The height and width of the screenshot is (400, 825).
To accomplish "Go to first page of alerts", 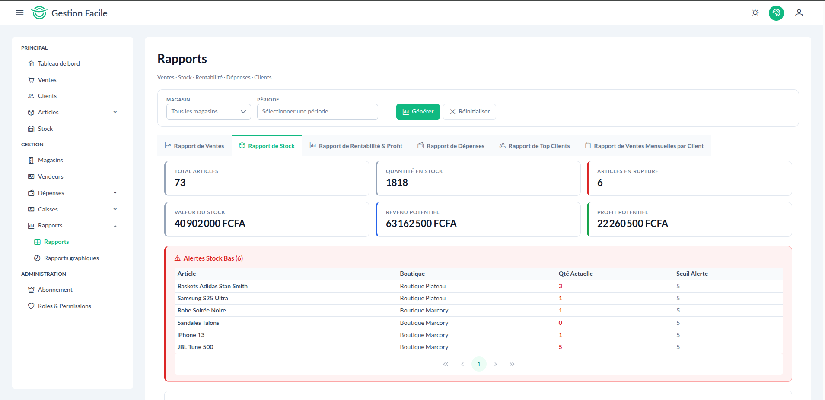I will (x=446, y=364).
